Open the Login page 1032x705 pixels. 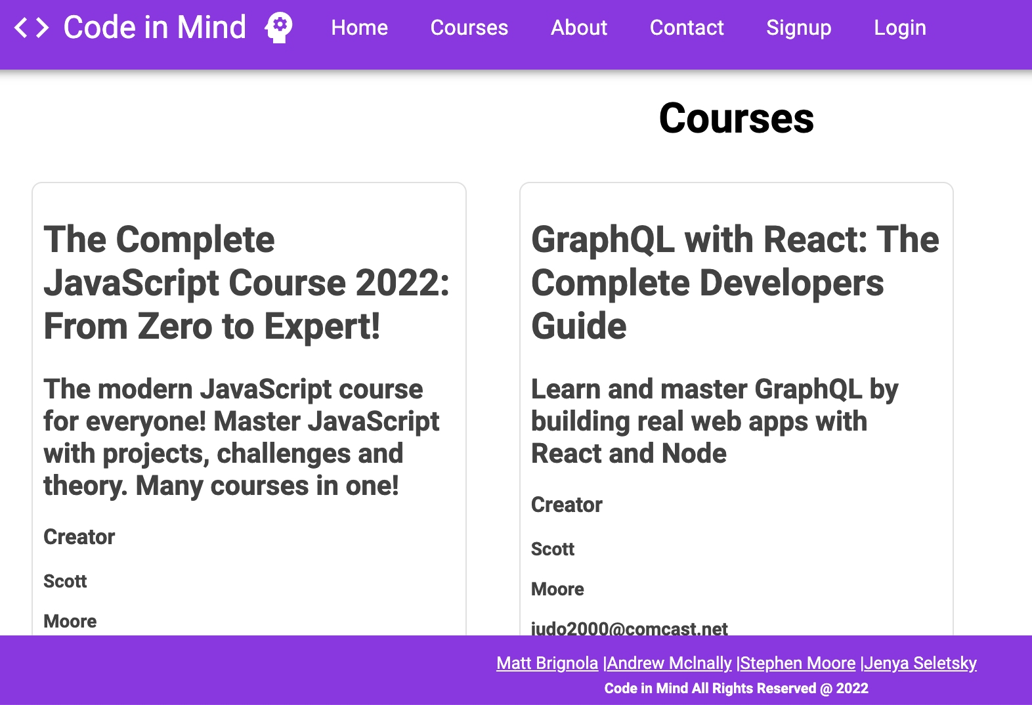(x=900, y=28)
